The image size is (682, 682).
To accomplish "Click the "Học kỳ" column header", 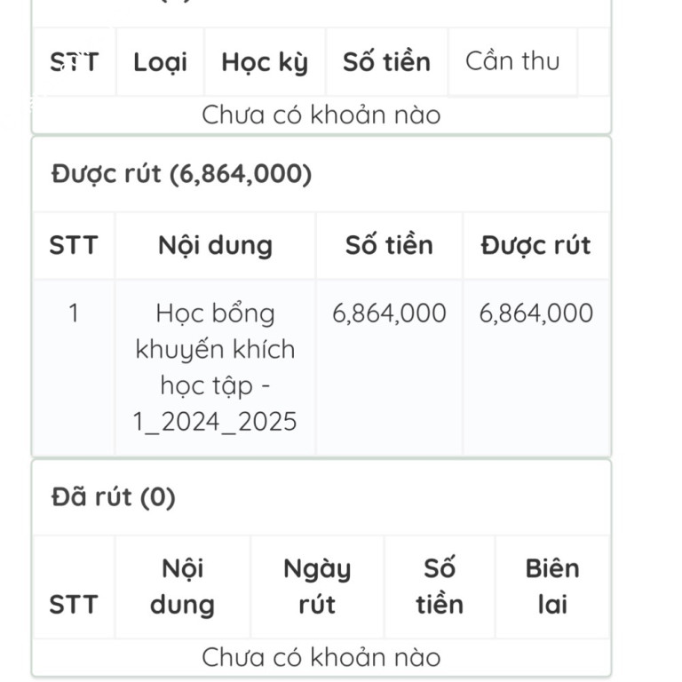I will [x=265, y=62].
